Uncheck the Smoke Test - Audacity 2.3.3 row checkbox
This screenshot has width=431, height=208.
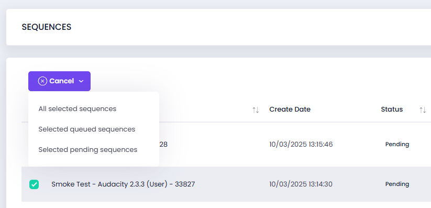tap(34, 184)
